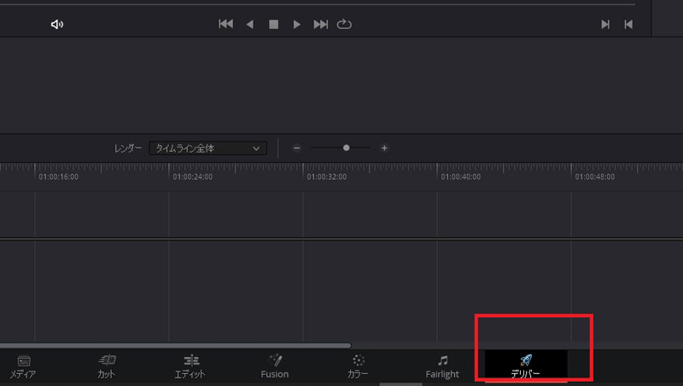Click the minus button to zoom out timeline

tap(297, 148)
